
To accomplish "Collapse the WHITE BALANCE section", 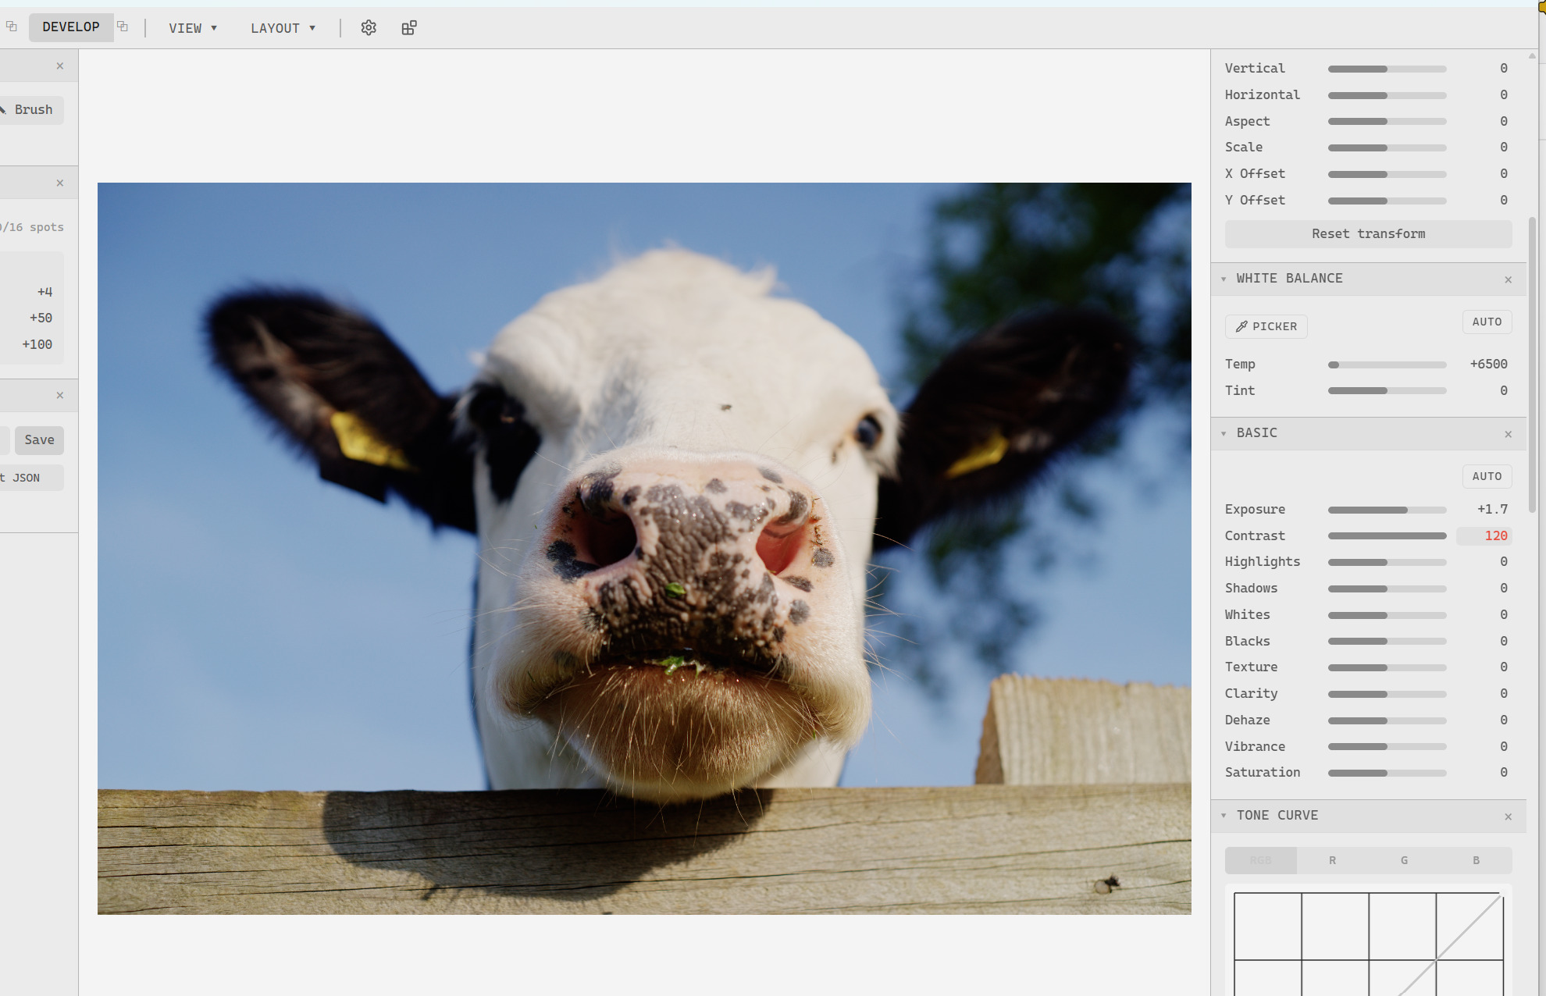I will pyautogui.click(x=1224, y=279).
